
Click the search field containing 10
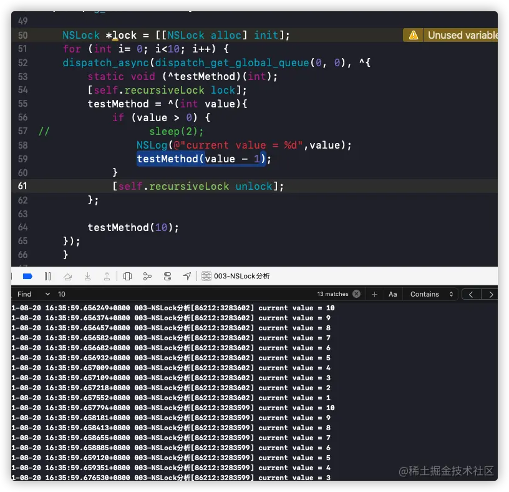click(x=185, y=294)
